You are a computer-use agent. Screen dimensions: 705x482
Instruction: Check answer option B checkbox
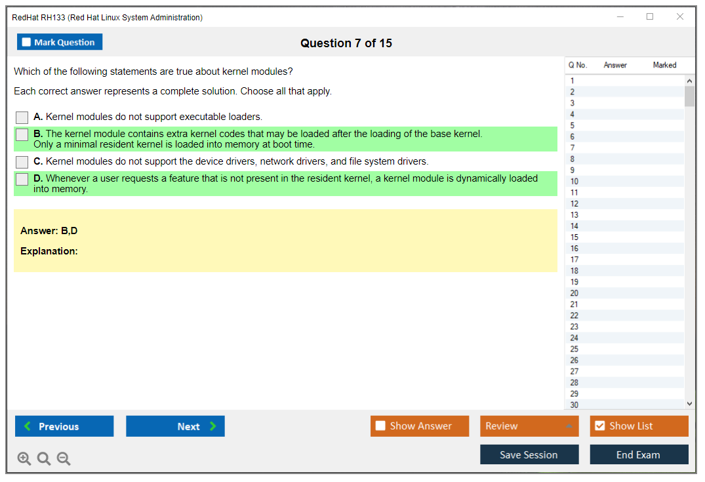(22, 134)
